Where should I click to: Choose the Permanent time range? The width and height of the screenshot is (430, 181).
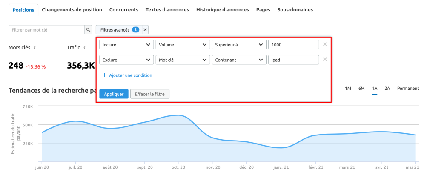click(408, 89)
